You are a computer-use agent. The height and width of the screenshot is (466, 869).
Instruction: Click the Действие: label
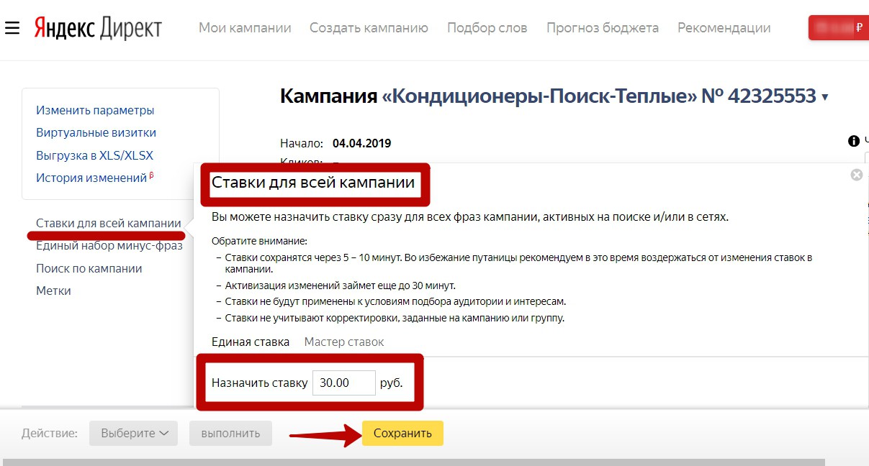tap(49, 433)
